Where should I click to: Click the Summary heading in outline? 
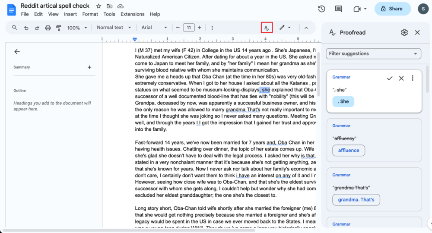click(22, 67)
